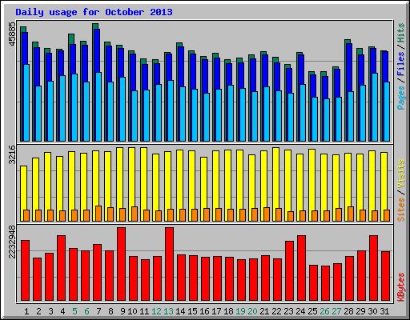Select day label 31 on the x-axis

[x=384, y=311]
